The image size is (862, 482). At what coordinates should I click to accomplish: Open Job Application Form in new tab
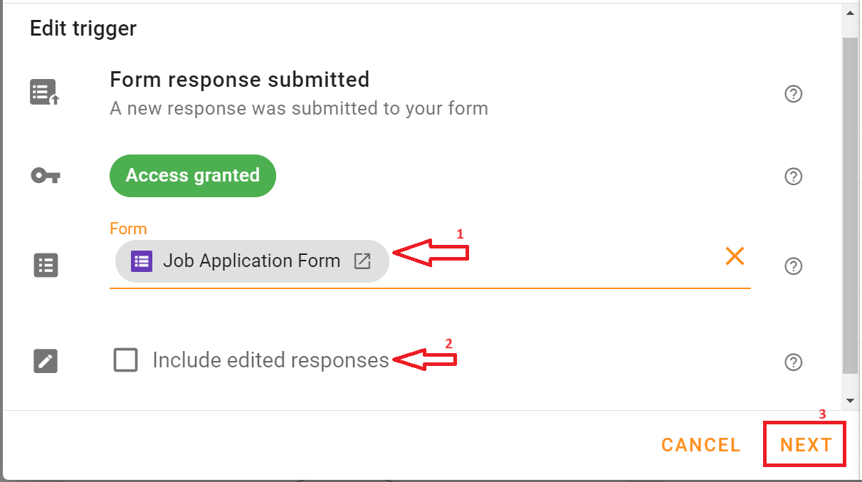[362, 261]
